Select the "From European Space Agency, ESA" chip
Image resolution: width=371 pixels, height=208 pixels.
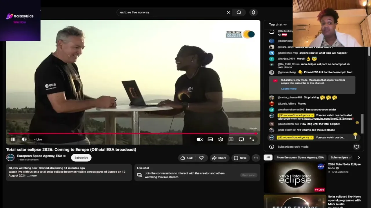(300, 157)
